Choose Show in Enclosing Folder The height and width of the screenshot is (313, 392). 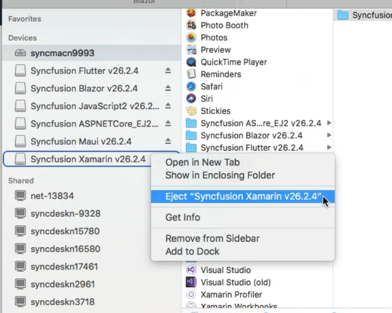pos(243,175)
